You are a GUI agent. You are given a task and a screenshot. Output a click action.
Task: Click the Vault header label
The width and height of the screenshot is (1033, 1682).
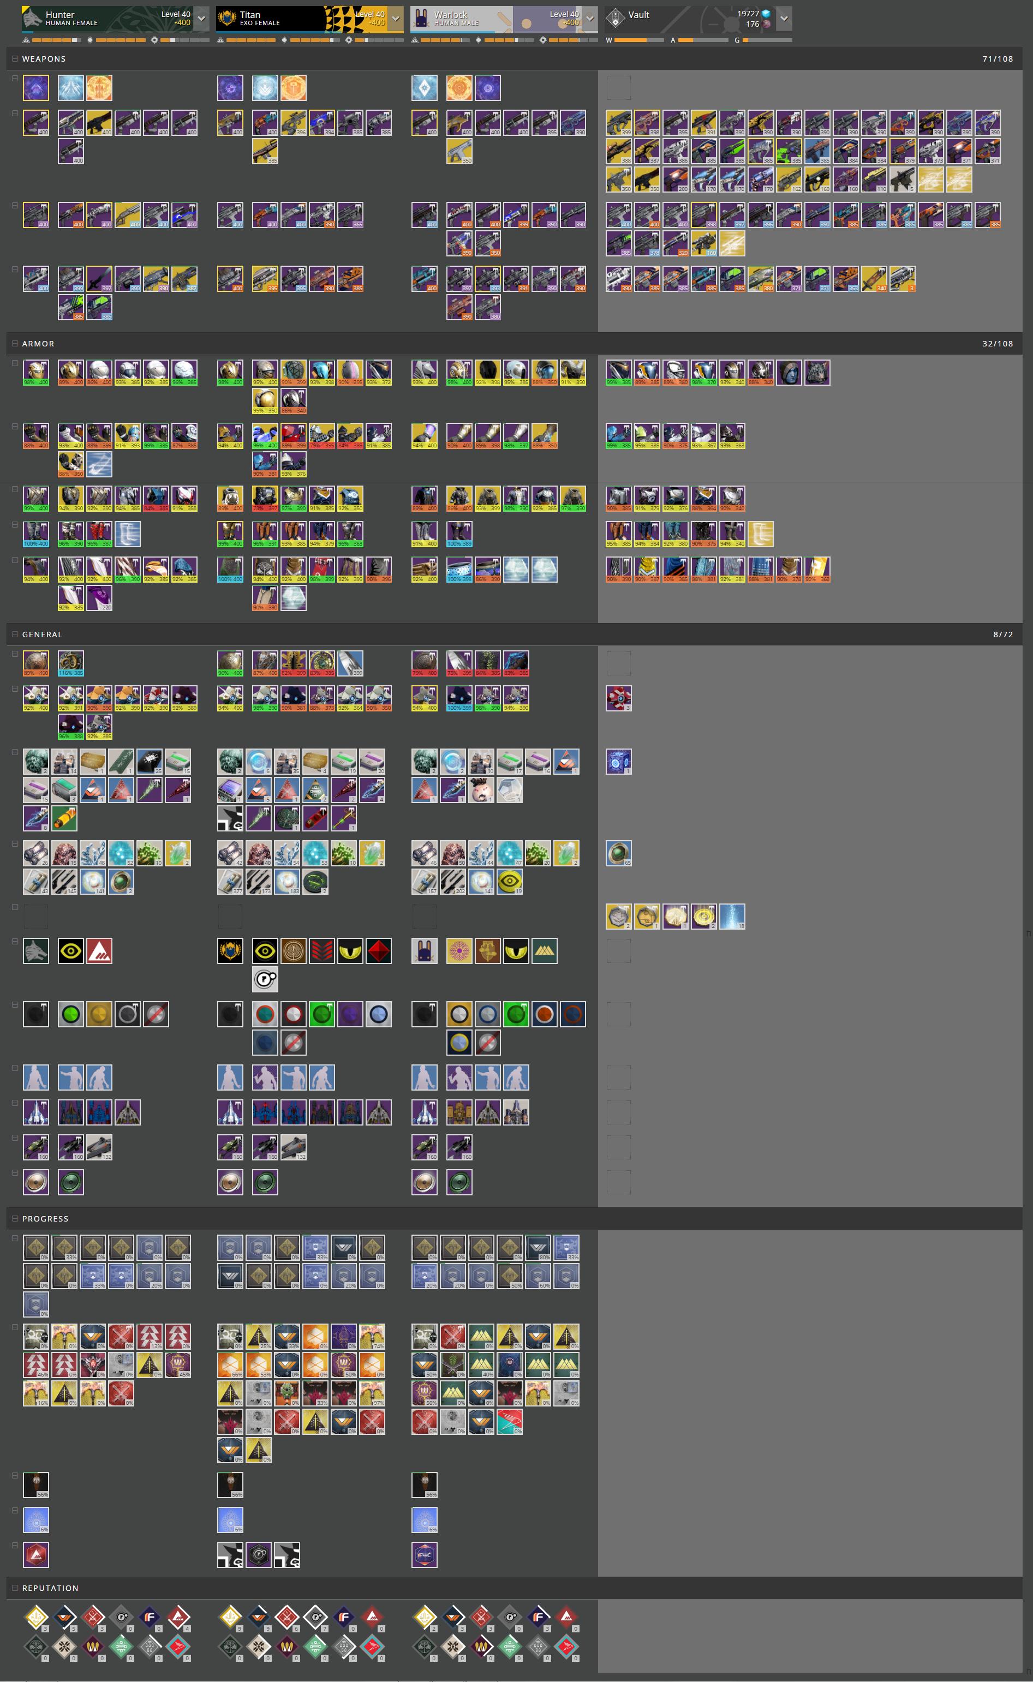click(x=639, y=14)
